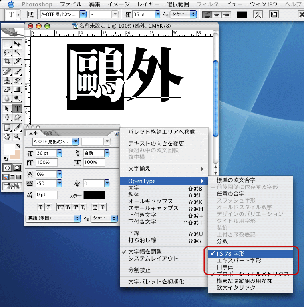The width and height of the screenshot is (304, 307).
Task: Choose パレット格納エリアへ移動 menu entry
Action: 164,132
